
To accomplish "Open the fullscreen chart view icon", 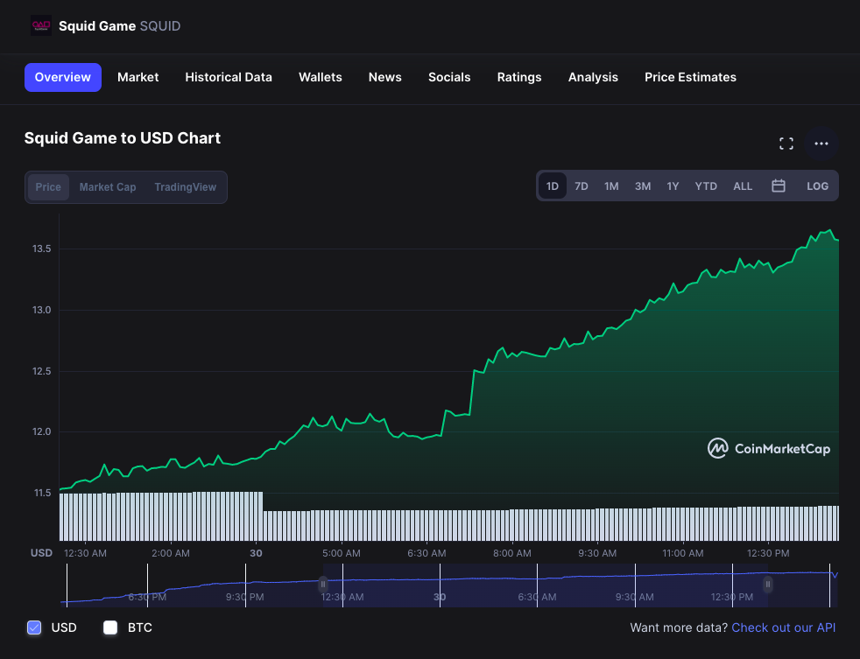I will (x=786, y=144).
